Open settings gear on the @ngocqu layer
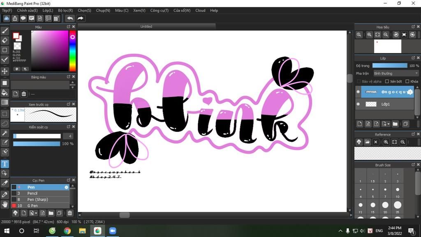Image resolution: width=421 pixels, height=237 pixels. tap(410, 92)
